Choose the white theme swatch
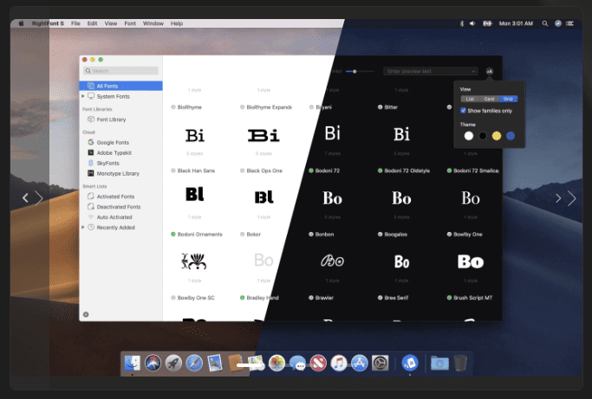The width and height of the screenshot is (592, 399). pyautogui.click(x=469, y=136)
